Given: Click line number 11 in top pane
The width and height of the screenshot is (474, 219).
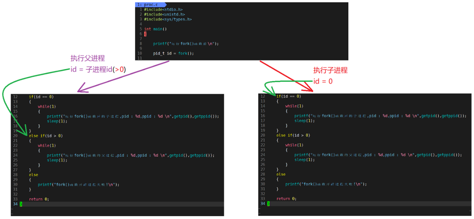Looking at the screenshot, I should 140,58.
